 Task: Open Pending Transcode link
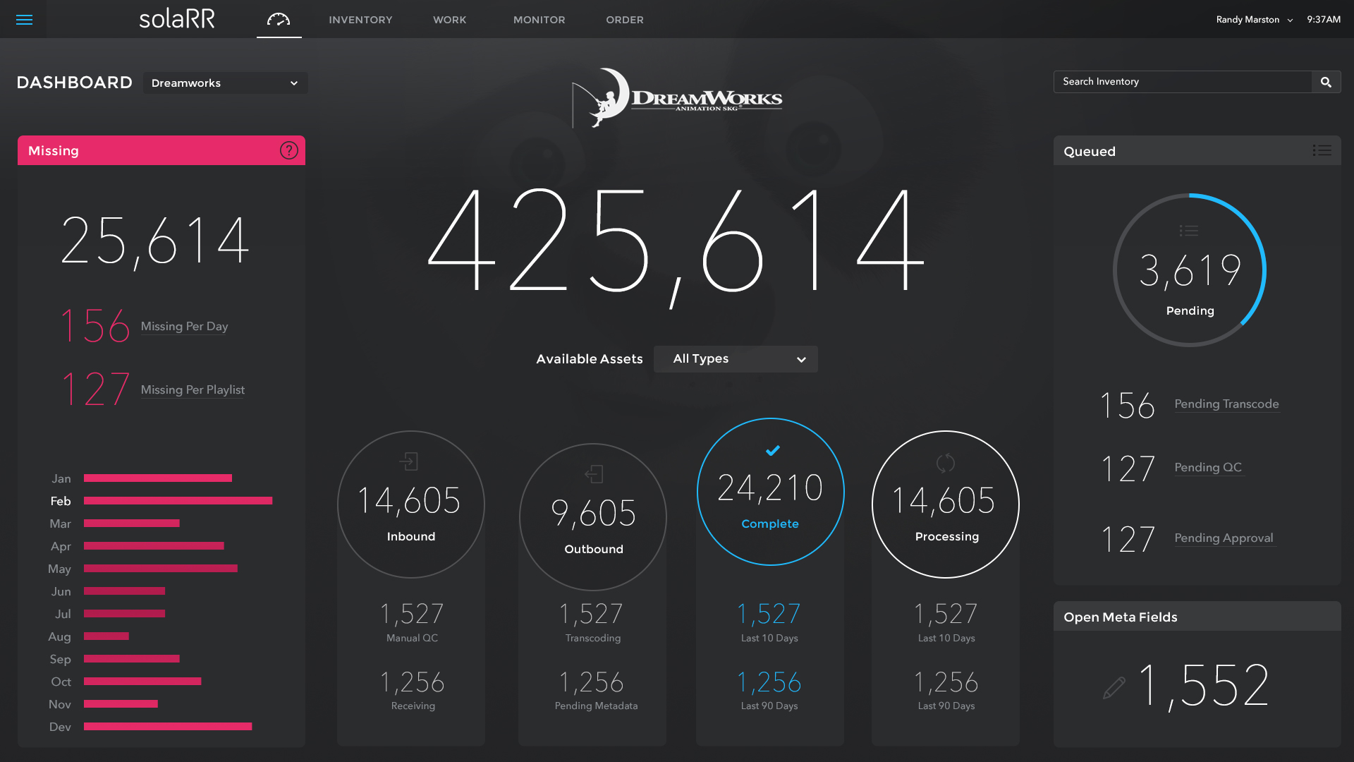1226,404
